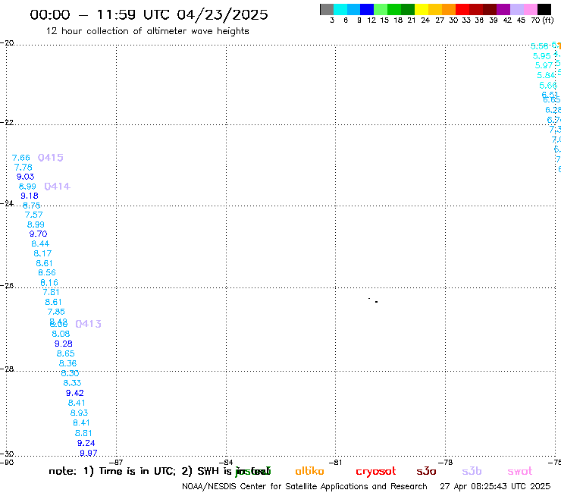The image size is (561, 493).
Task: Click the wave height value 9.24
Action: 86,443
